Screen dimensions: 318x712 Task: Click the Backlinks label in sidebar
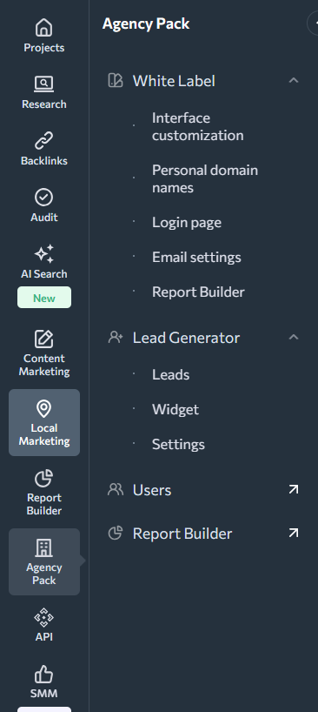pyautogui.click(x=44, y=161)
